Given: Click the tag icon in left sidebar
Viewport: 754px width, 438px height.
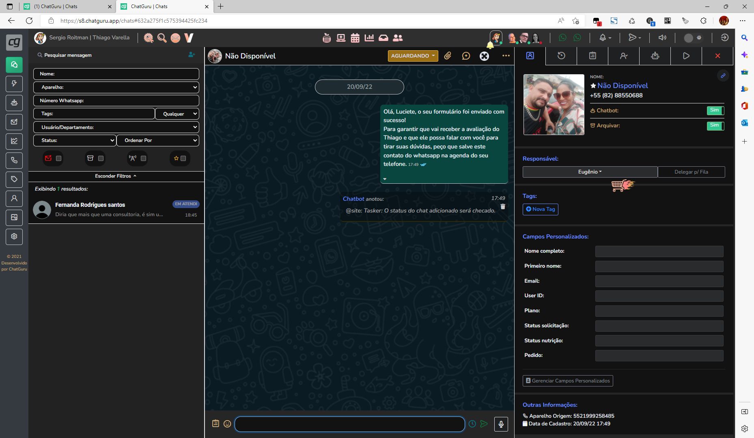Looking at the screenshot, I should (14, 179).
